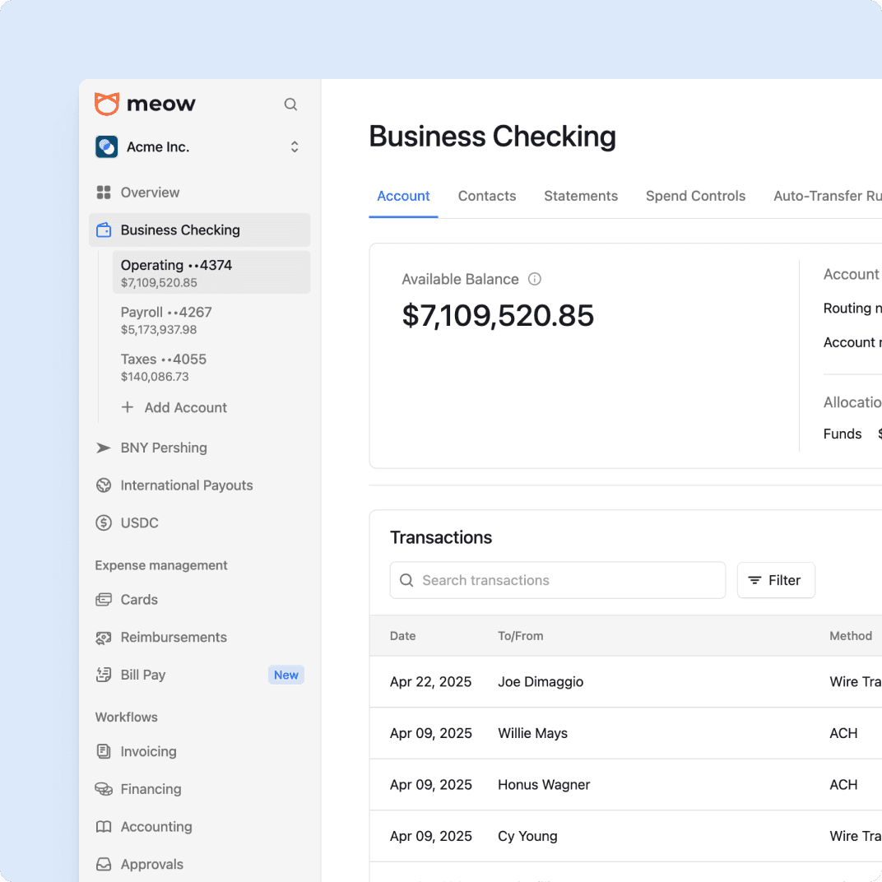
Task: Open Reimbursements in sidebar
Action: (x=173, y=637)
